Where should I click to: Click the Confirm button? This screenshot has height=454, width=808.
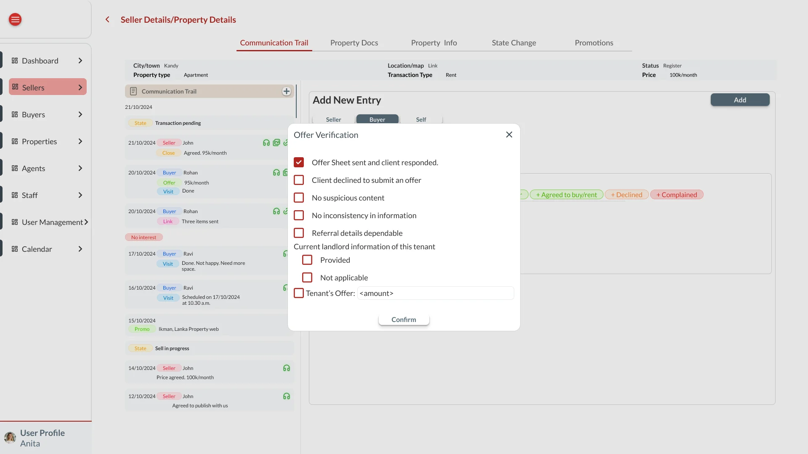[404, 319]
